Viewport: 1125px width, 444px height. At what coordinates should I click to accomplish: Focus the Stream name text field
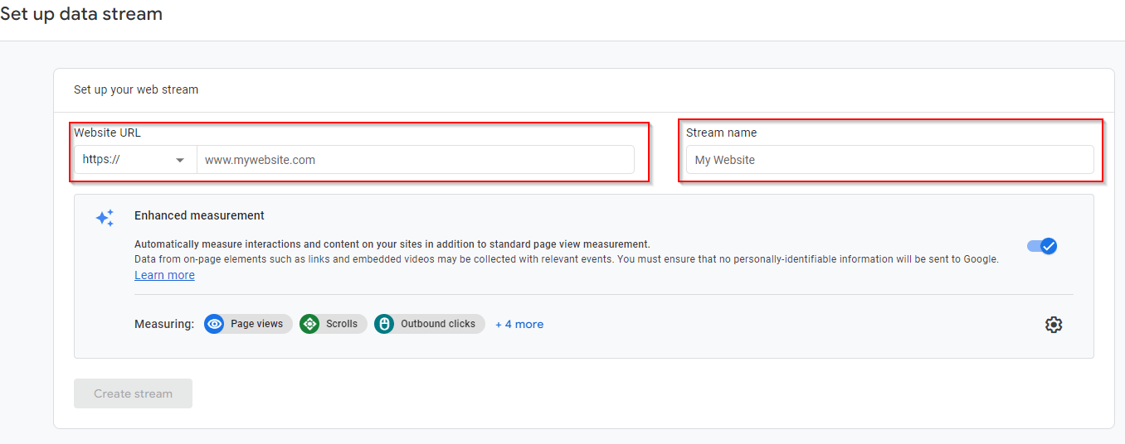[x=889, y=160]
